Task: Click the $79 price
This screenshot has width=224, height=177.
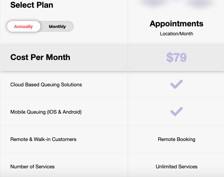Action: coord(176,57)
